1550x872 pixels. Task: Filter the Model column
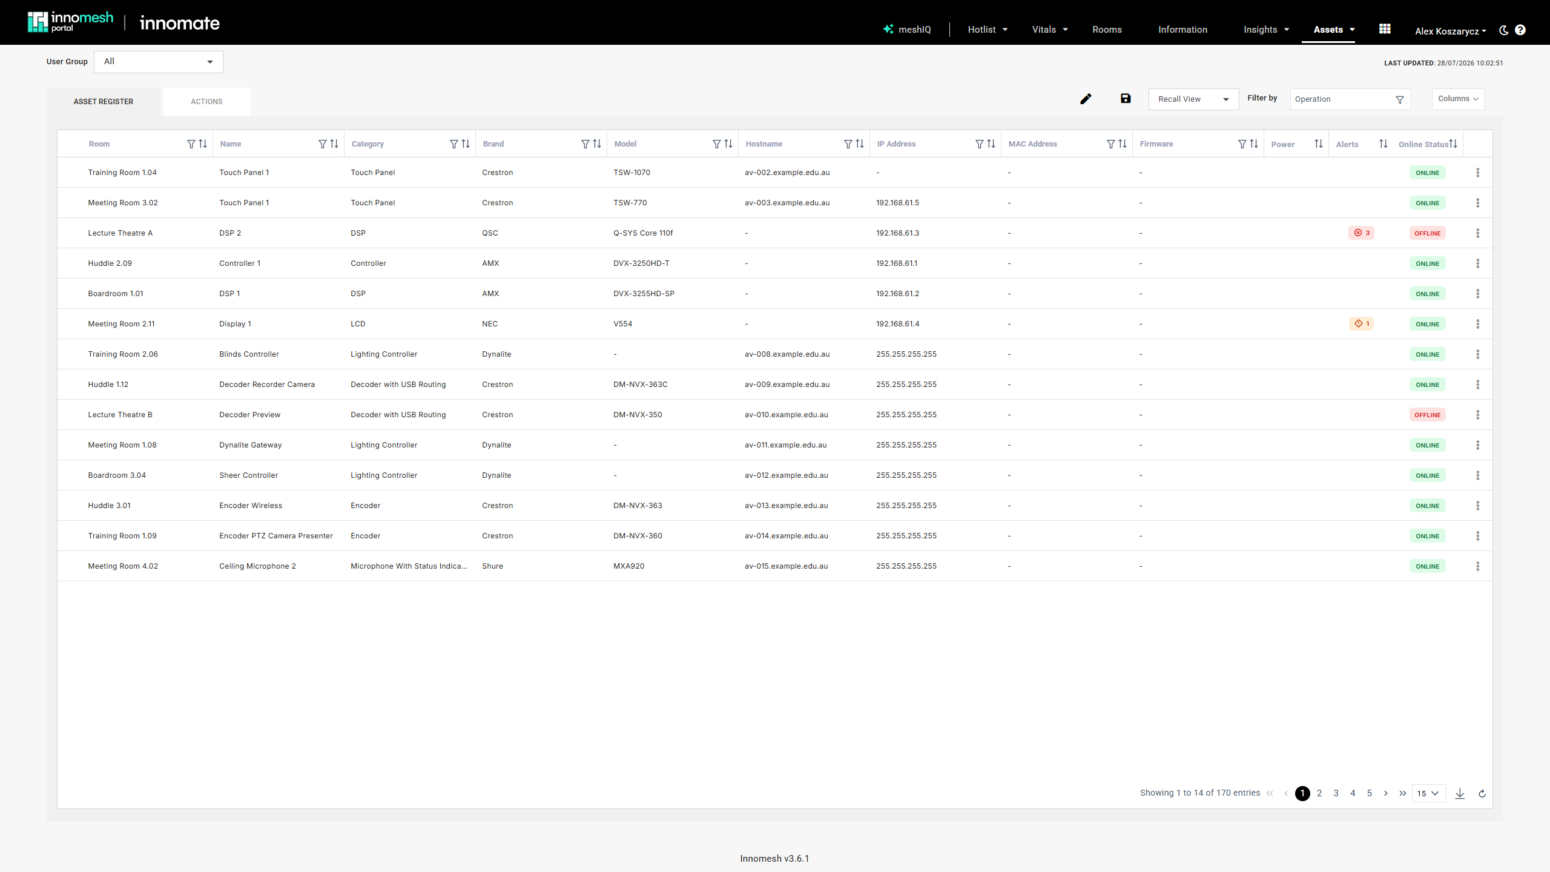point(717,144)
